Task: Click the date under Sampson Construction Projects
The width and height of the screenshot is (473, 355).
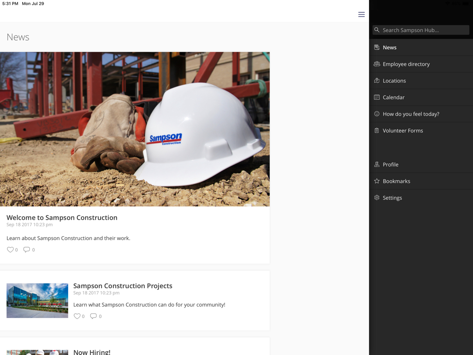Action: pyautogui.click(x=96, y=293)
